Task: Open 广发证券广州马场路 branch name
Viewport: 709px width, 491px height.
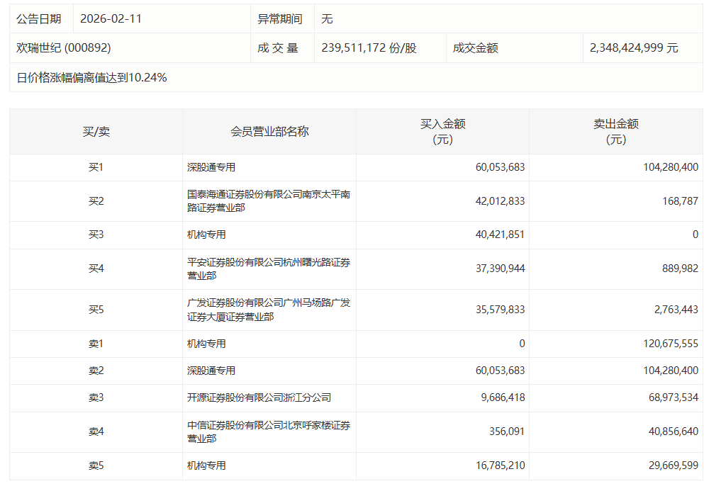Action: pyautogui.click(x=268, y=310)
